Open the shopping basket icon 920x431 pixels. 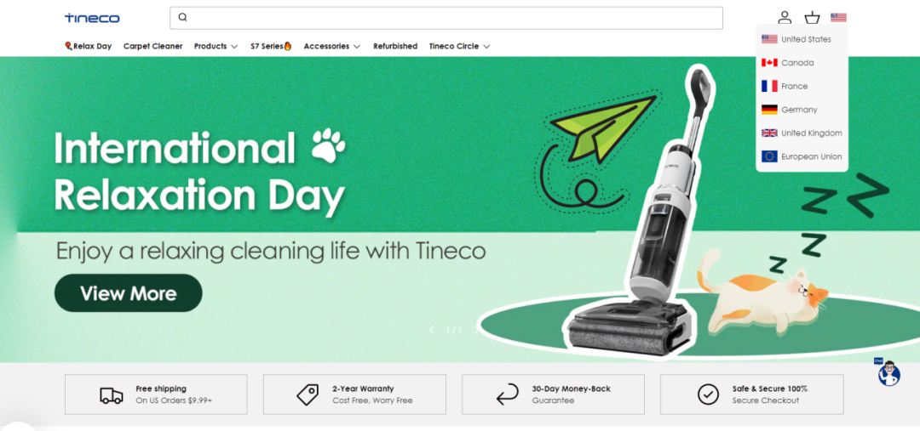[x=812, y=18]
